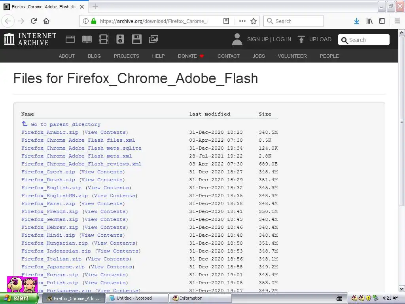The image size is (405, 304).
Task: Click LOG IN link
Action: [282, 39]
